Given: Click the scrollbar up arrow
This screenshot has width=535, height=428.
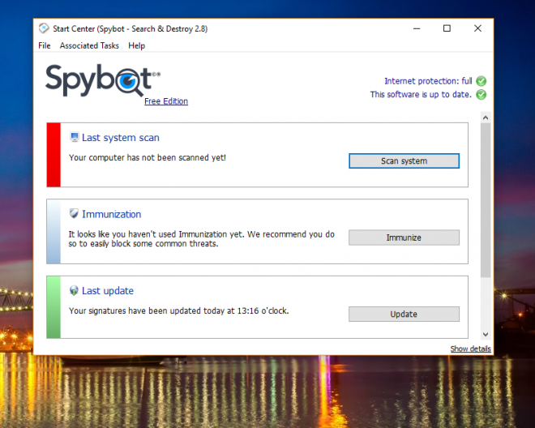Looking at the screenshot, I should tap(486, 118).
